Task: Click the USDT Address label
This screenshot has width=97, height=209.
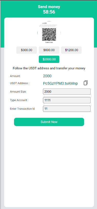Action: [20, 83]
